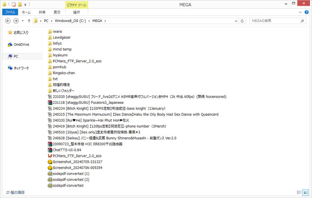This screenshot has height=198, width=312.
Task: Select file name 240419 [Bitch Knight] phone number
Action: (x=110, y=126)
